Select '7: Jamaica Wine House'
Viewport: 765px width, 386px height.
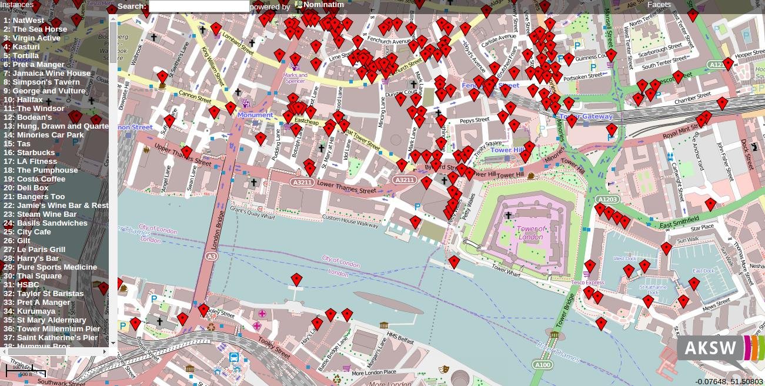tap(47, 73)
